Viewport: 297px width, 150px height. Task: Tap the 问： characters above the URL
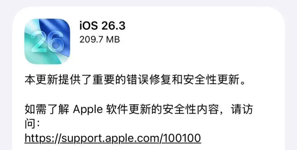(32, 124)
